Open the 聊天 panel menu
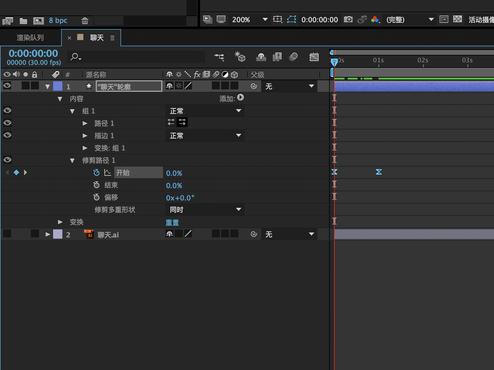494x370 pixels. (112, 38)
